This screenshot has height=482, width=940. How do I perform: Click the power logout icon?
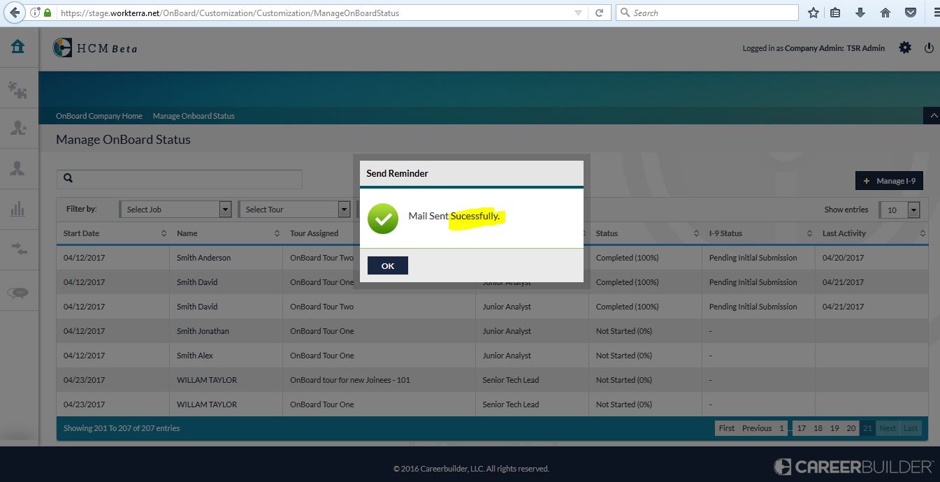[929, 48]
